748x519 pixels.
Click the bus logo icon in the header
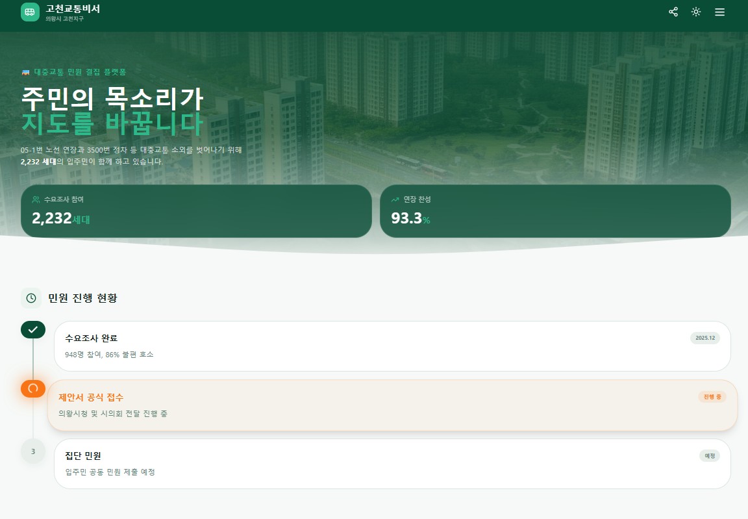tap(30, 12)
